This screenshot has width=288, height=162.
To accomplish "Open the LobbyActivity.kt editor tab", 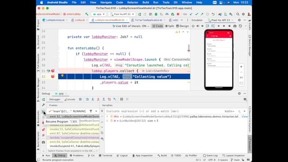I will point(55,20).
